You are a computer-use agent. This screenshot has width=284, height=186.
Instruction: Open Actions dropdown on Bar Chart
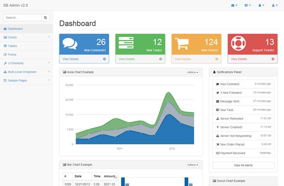192,165
